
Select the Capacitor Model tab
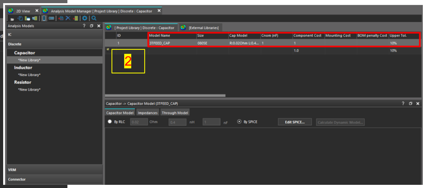[120, 113]
